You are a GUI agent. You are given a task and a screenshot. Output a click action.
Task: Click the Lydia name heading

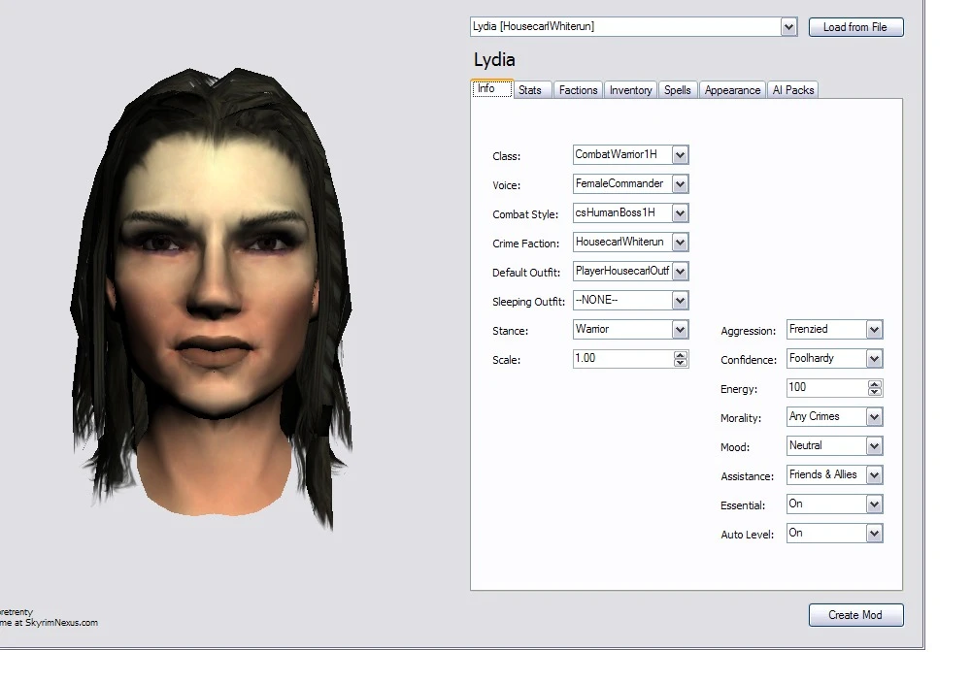494,59
